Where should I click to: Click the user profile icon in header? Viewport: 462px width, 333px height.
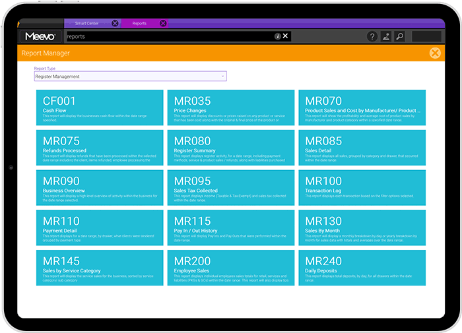[x=386, y=37]
